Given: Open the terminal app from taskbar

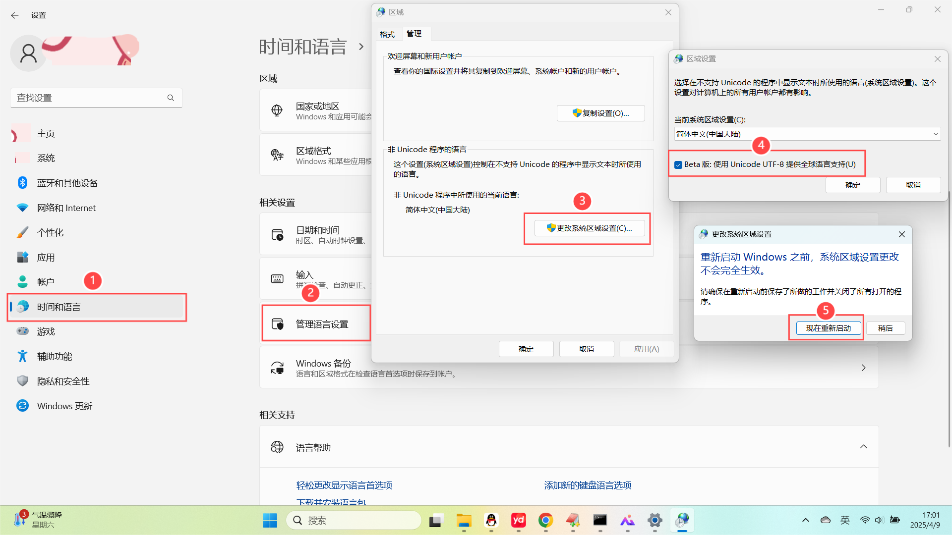Looking at the screenshot, I should pos(600,520).
